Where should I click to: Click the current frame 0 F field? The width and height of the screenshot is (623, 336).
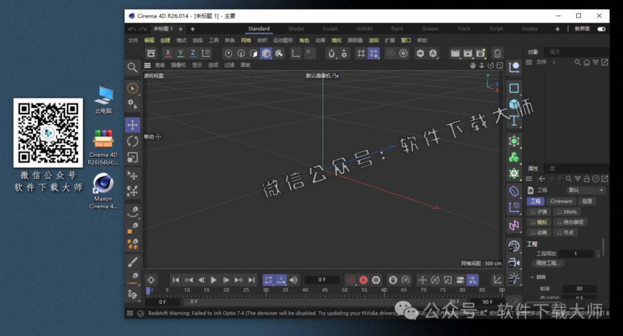click(322, 280)
